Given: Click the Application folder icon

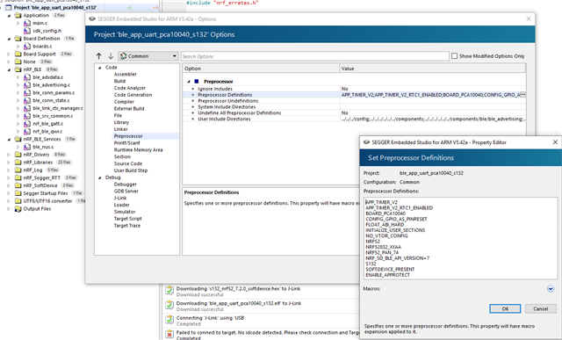Looking at the screenshot, I should [x=18, y=16].
